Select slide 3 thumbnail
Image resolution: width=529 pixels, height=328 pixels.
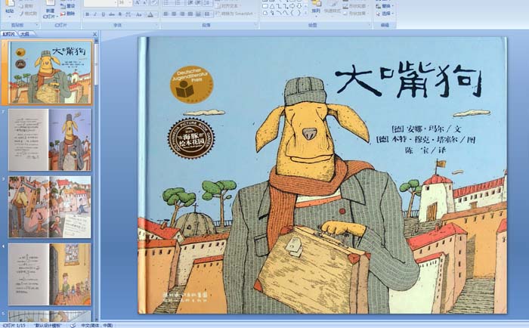[x=50, y=207]
